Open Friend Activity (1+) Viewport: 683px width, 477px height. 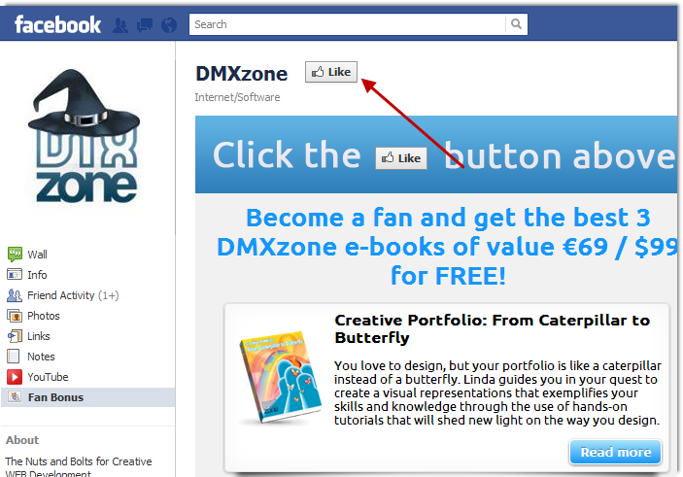73,295
